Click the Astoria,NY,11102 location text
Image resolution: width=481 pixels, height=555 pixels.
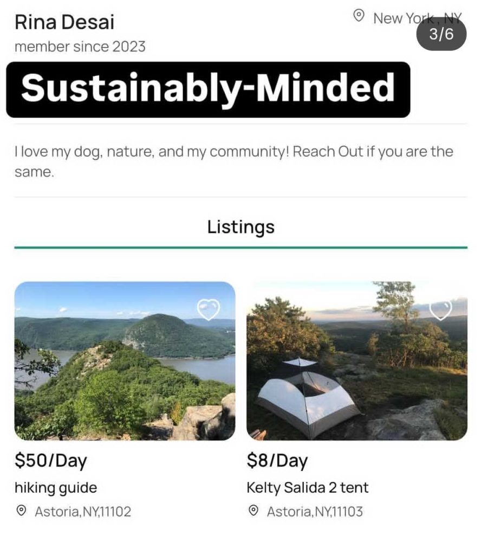[x=83, y=511]
